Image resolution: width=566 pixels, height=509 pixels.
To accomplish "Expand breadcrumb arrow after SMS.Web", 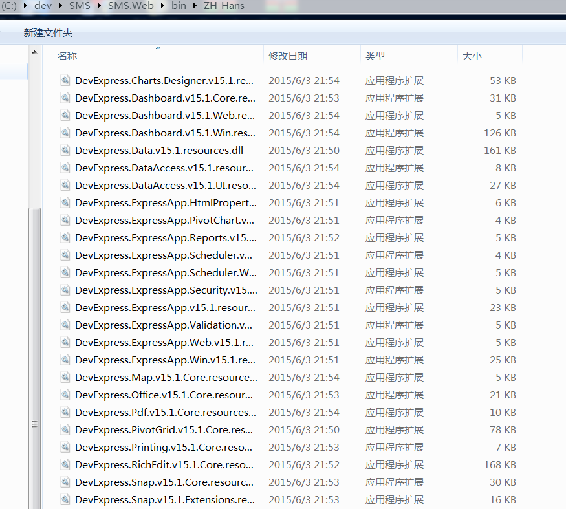I will click(x=163, y=6).
